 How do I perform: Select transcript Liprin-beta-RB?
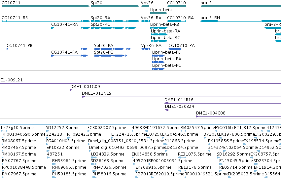coord(164,24)
